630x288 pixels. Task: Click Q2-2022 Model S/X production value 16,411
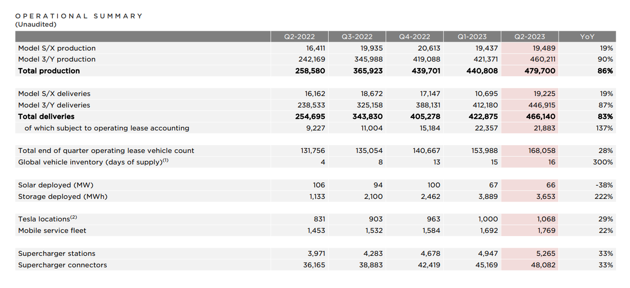pyautogui.click(x=315, y=48)
